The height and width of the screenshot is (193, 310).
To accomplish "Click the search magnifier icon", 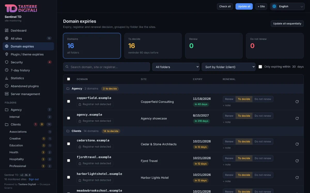I will (67, 67).
